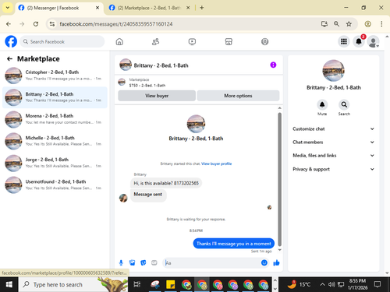View site information icon in address bar
390x292 pixels.
tap(52, 24)
